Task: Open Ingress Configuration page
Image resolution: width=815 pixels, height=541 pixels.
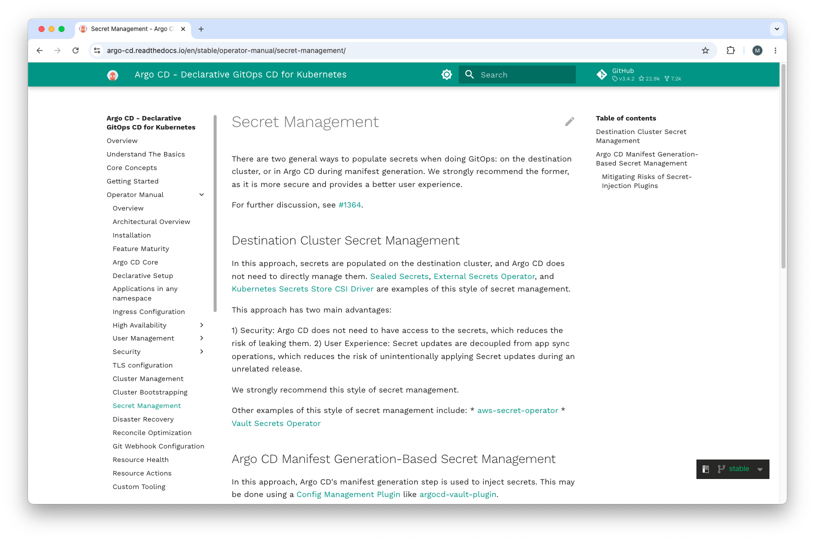Action: click(x=149, y=311)
